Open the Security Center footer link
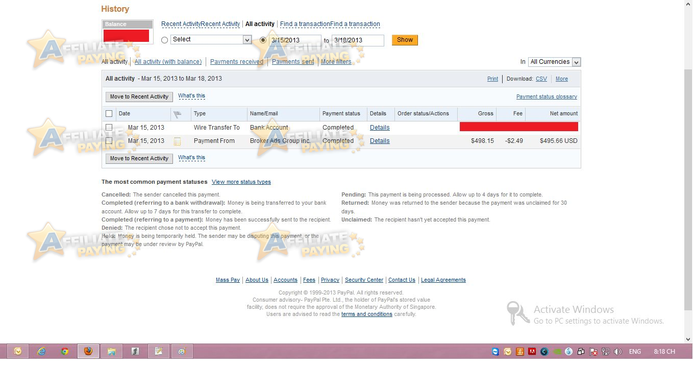The height and width of the screenshot is (392, 694). tap(364, 280)
